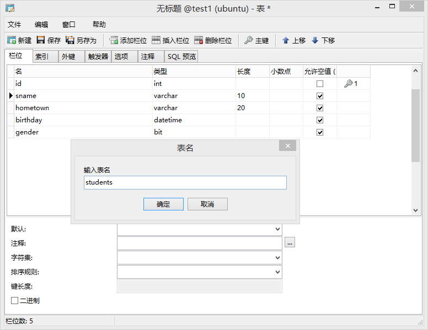This screenshot has height=330, width=428.
Task: Confirm the table name with 确定 button
Action: point(163,204)
